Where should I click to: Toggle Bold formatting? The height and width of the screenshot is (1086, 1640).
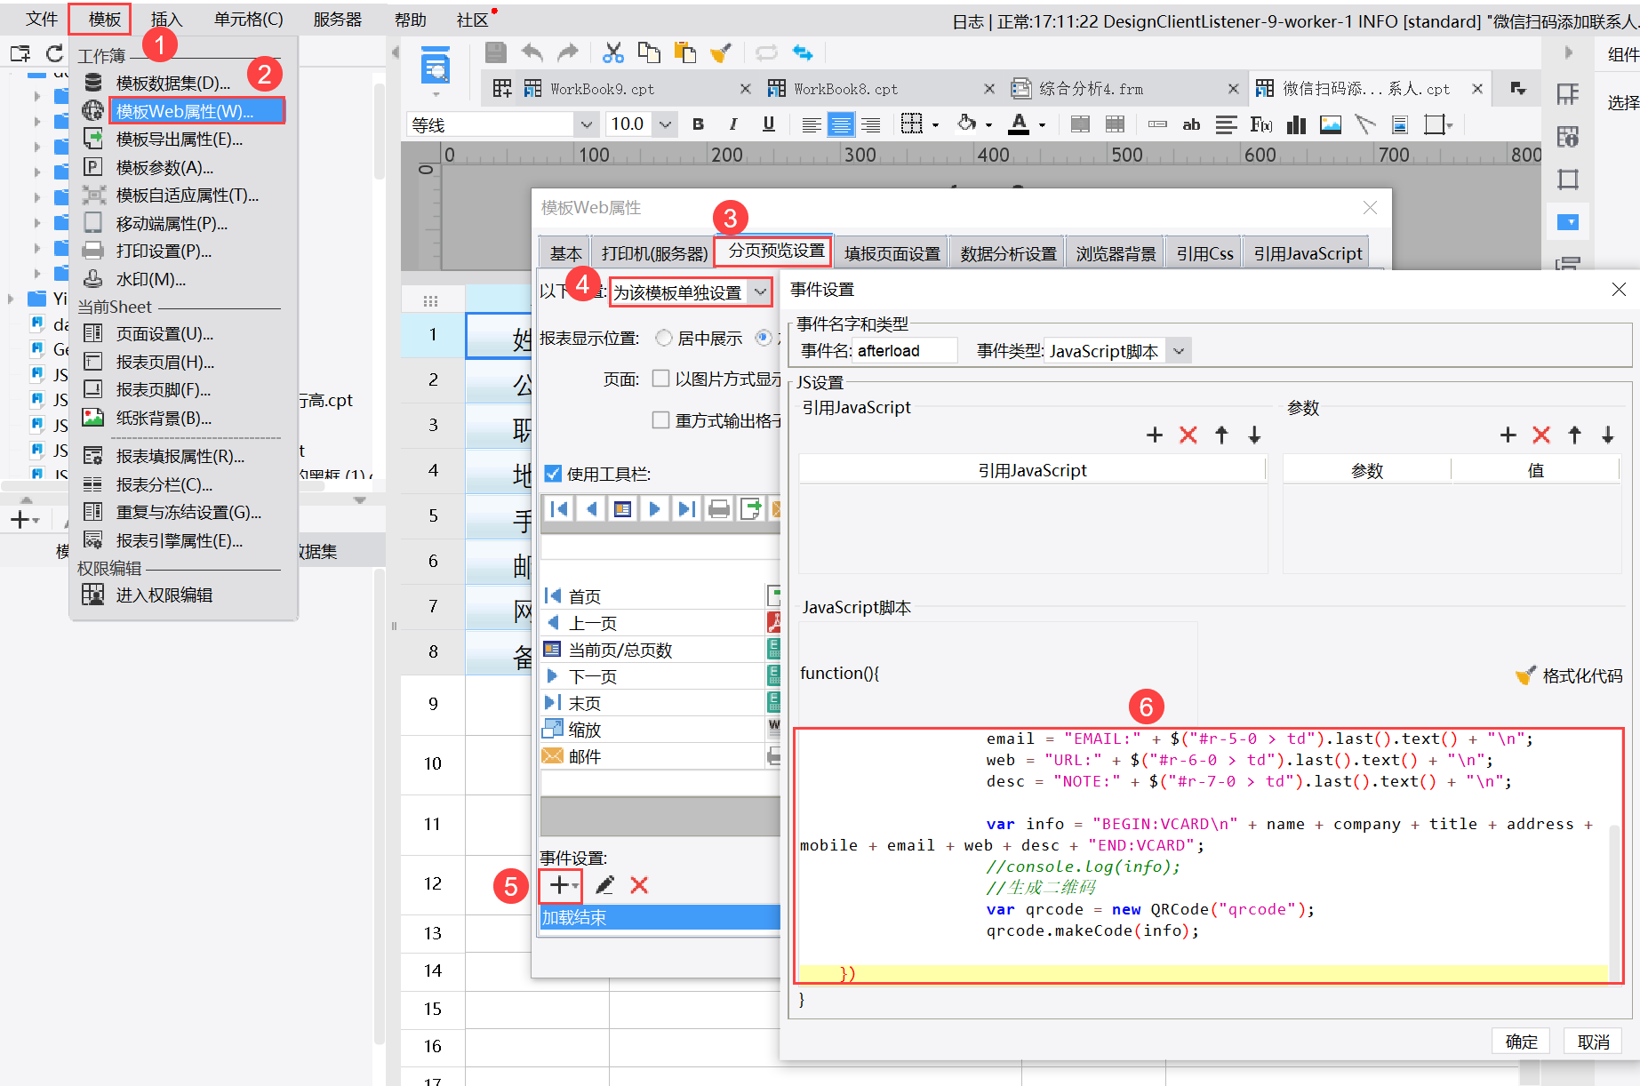pyautogui.click(x=698, y=124)
